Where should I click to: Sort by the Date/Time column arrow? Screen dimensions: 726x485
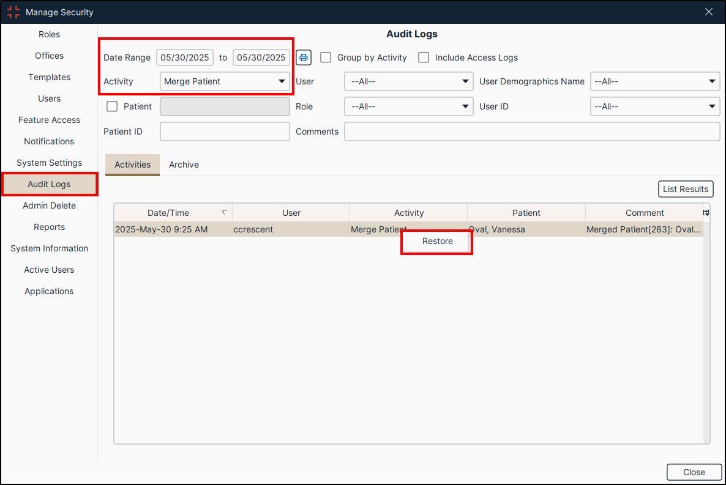[x=224, y=212]
